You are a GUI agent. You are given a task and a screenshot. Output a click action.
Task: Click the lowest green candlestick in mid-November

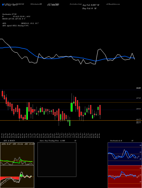coord(70,123)
